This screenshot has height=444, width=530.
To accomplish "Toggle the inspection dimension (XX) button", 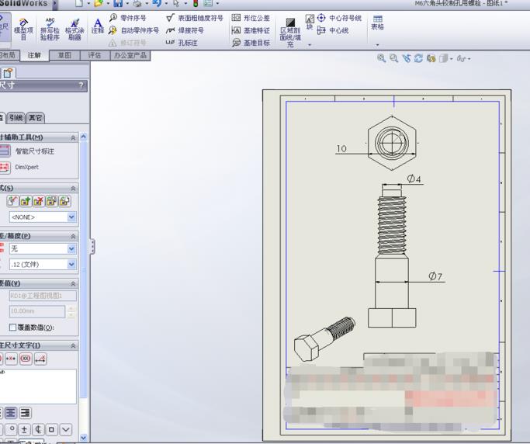I will (26, 359).
